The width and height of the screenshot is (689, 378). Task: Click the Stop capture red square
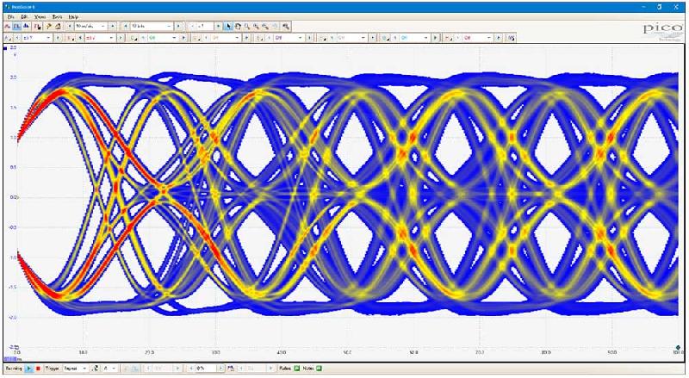(37, 368)
